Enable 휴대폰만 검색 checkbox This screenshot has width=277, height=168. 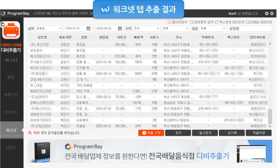192,22
